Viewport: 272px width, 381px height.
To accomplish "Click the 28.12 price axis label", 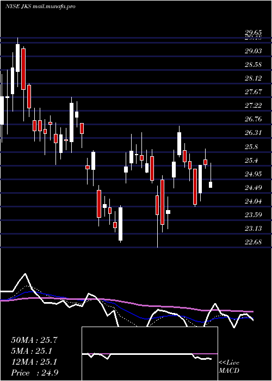I will (254, 78).
